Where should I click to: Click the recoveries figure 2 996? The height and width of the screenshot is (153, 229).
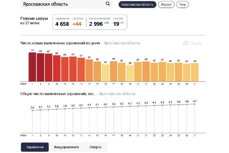click(96, 24)
